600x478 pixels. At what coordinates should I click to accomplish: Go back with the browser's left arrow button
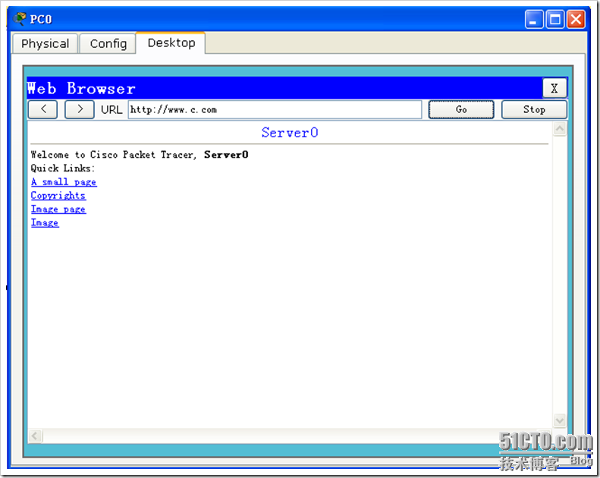tap(42, 109)
